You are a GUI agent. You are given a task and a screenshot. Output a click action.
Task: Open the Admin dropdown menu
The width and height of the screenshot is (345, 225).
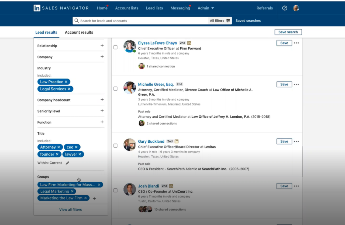pos(206,8)
